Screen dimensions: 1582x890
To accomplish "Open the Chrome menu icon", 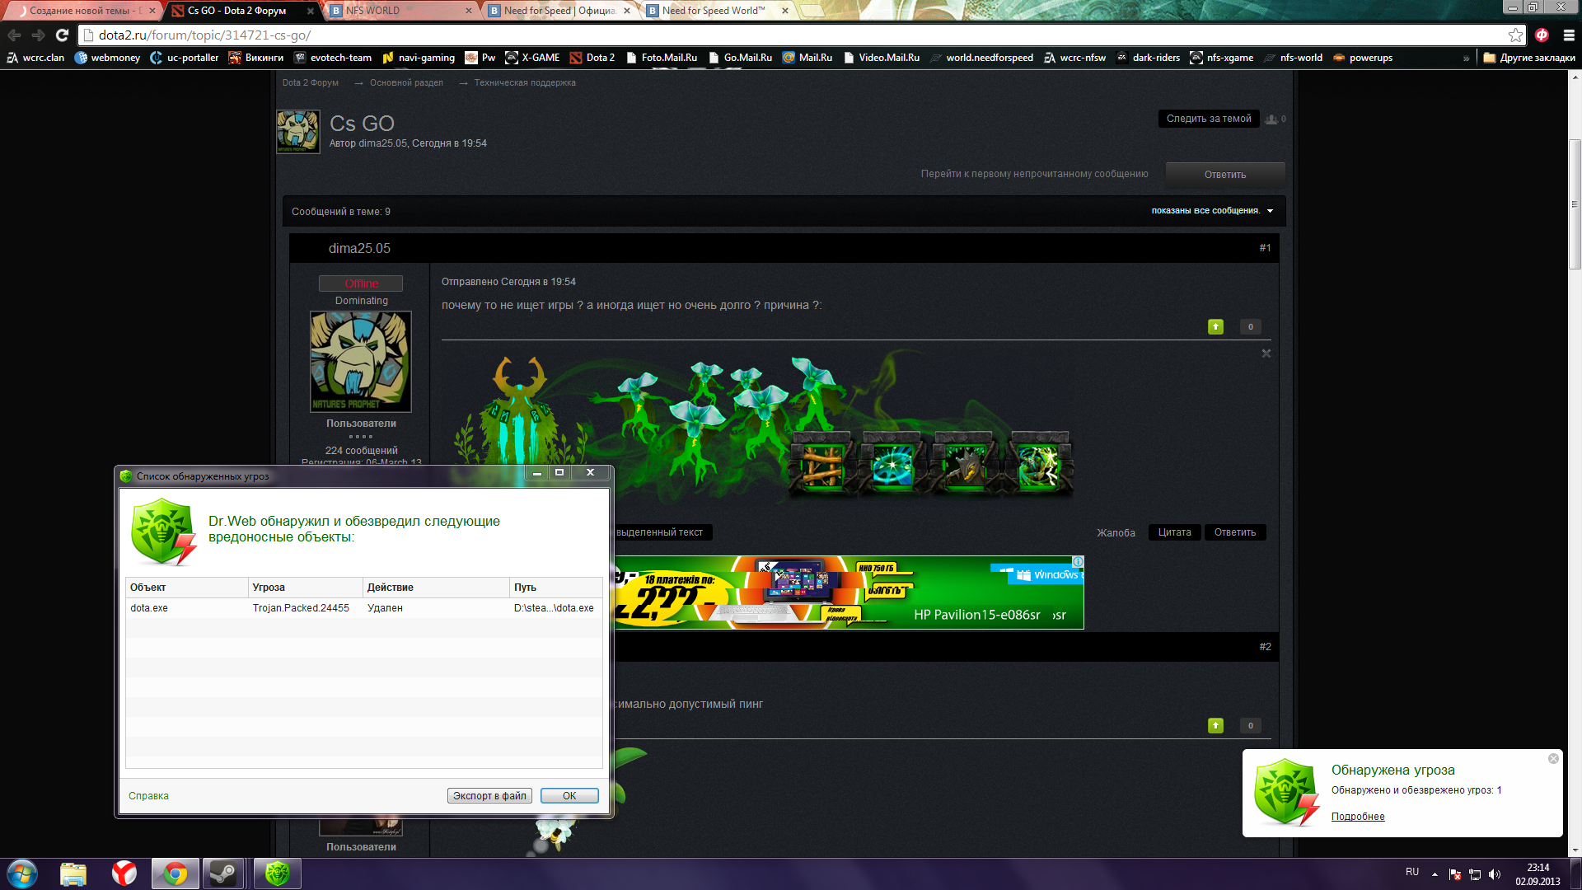I will tap(1569, 35).
